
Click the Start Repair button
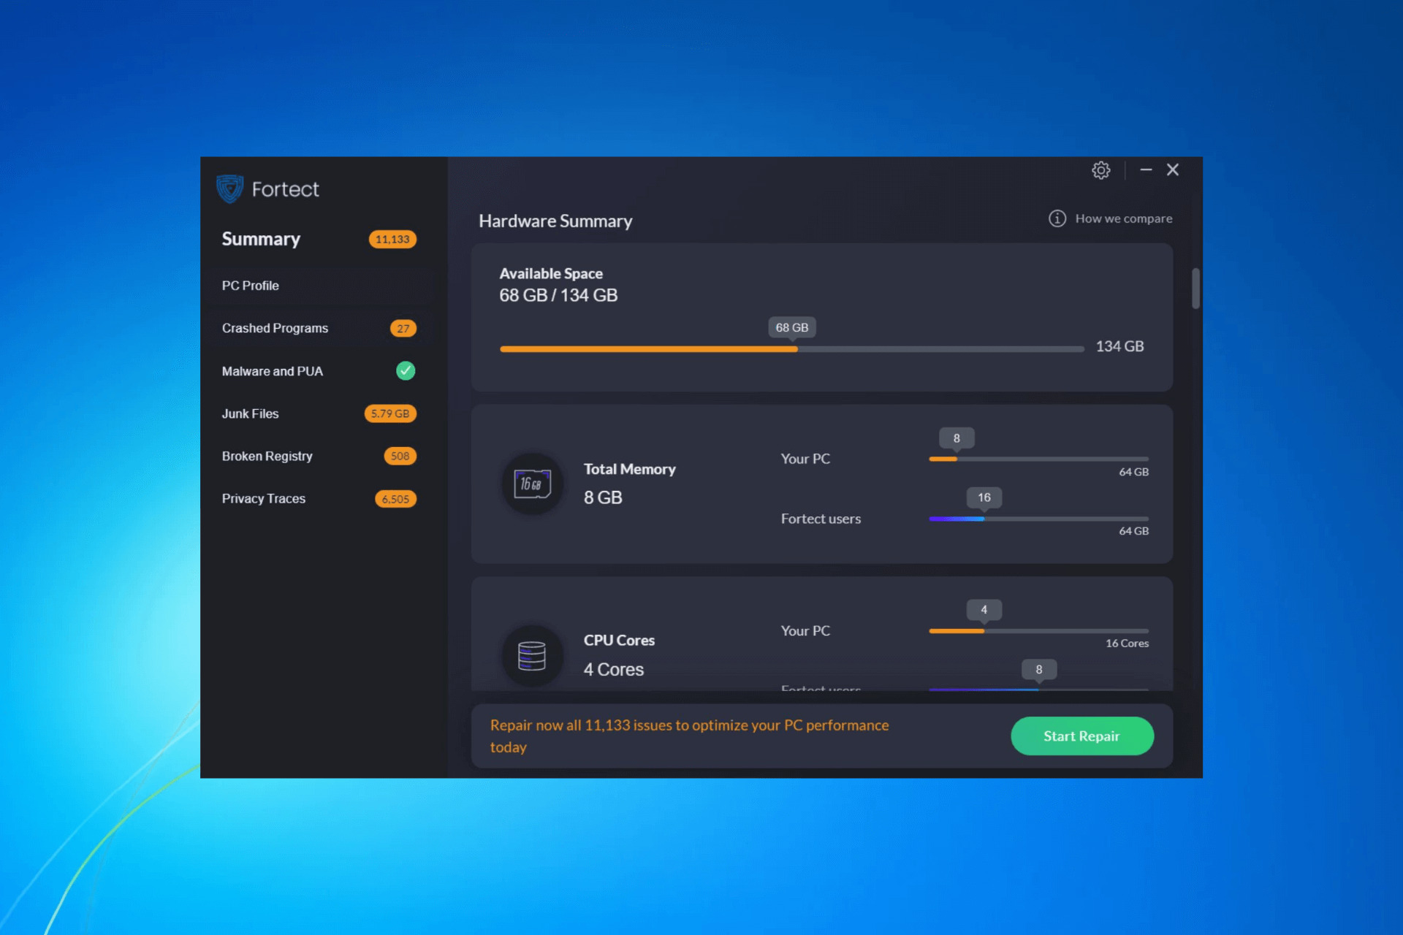pyautogui.click(x=1081, y=736)
